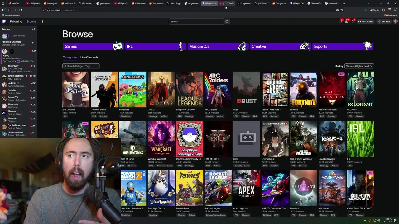
Task: Open the League of Legends thumbnail
Action: click(x=190, y=90)
